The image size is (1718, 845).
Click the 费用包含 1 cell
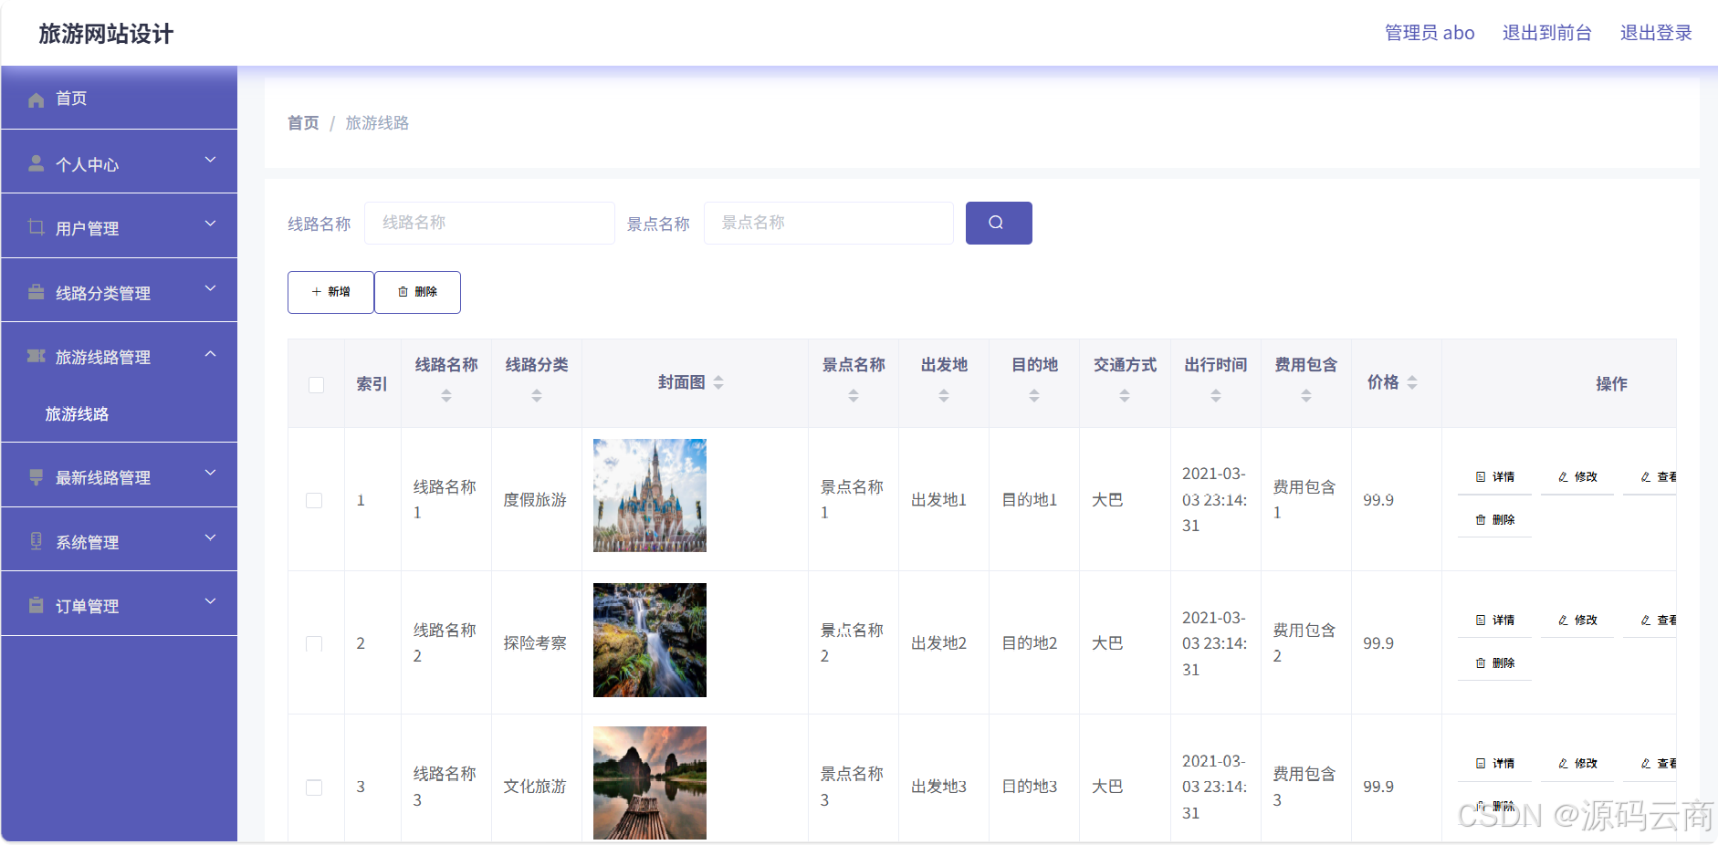click(x=1304, y=500)
